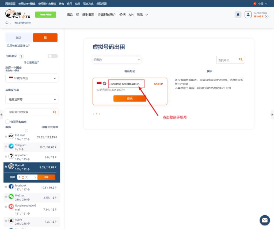Select the orange 租 tab

coord(45,37)
